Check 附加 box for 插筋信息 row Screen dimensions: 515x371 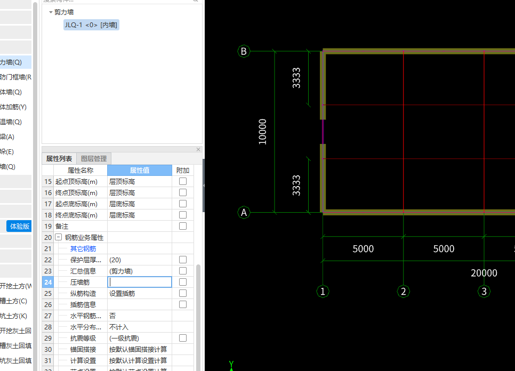coord(183,304)
